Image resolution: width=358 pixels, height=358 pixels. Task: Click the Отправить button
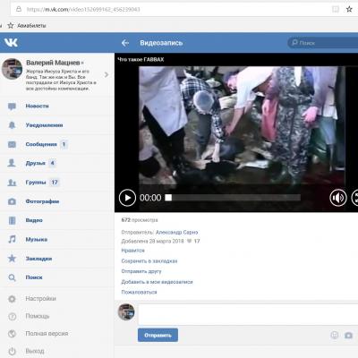tap(158, 335)
